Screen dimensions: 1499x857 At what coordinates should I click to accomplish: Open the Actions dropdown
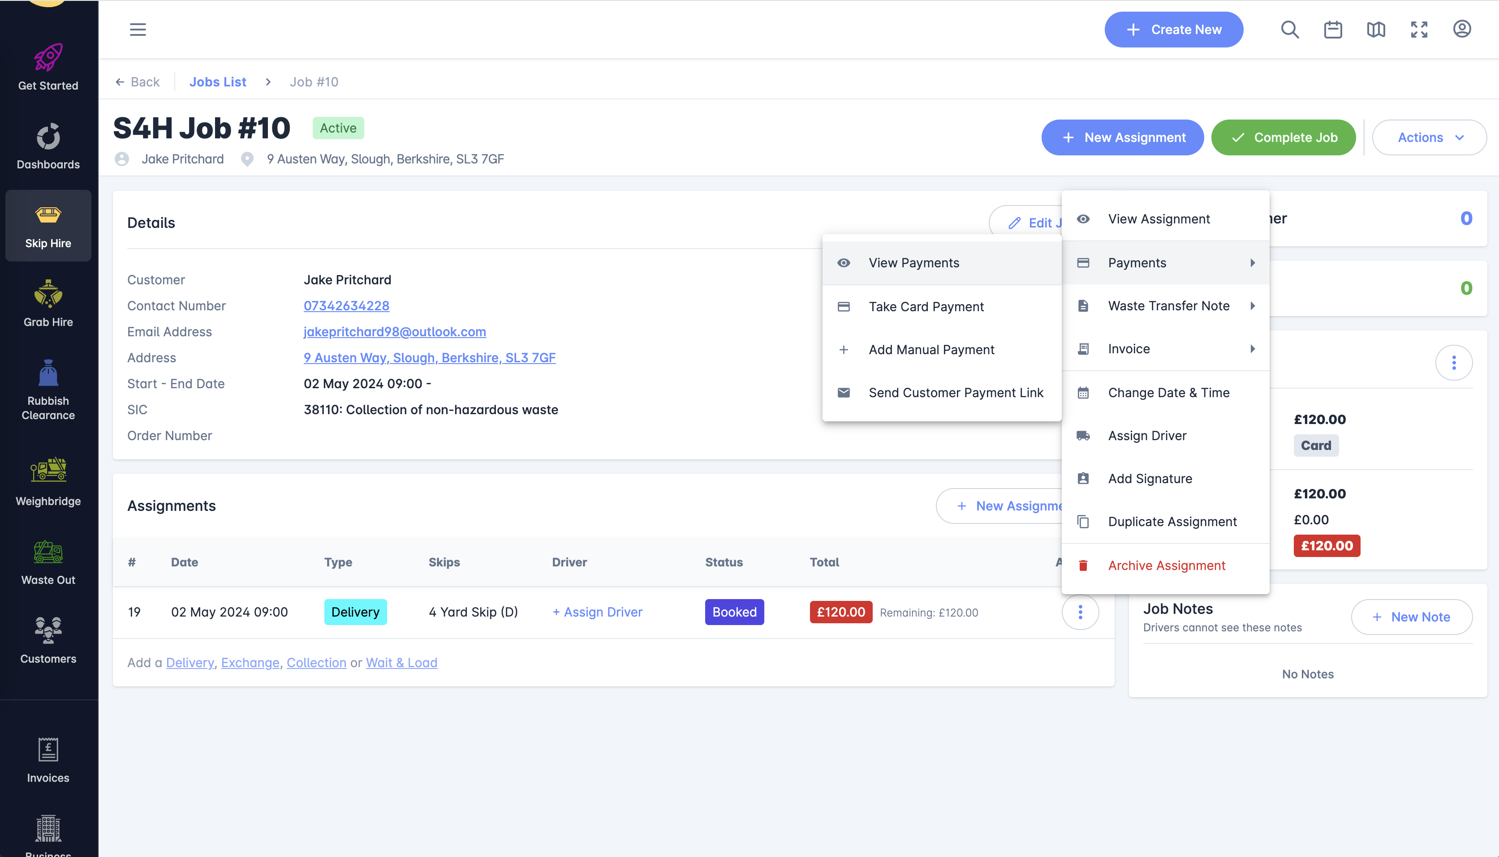pyautogui.click(x=1429, y=138)
